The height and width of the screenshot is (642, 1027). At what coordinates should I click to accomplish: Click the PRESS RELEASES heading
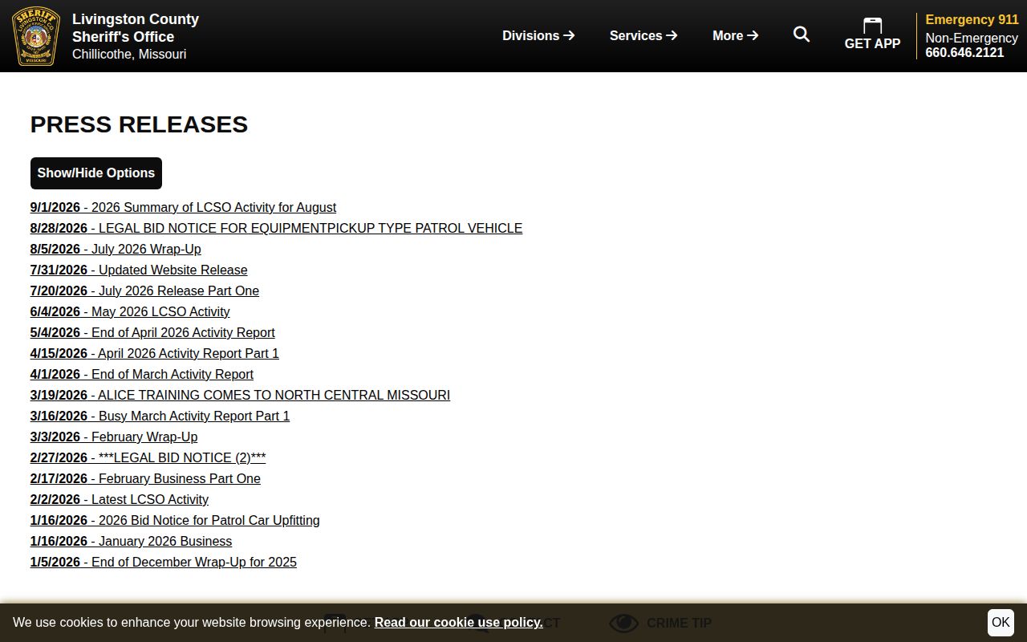(139, 124)
